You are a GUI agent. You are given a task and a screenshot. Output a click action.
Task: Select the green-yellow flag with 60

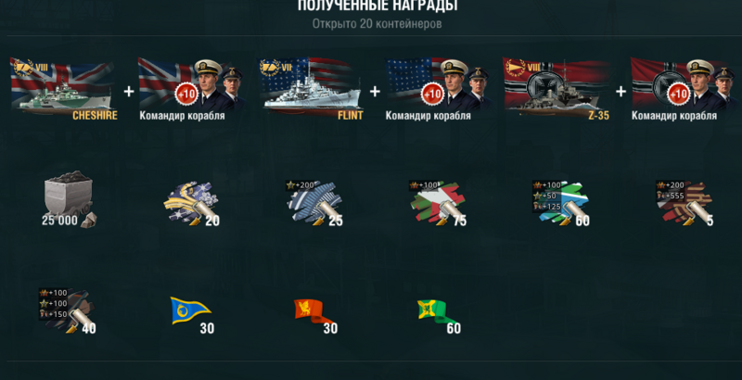click(x=438, y=315)
